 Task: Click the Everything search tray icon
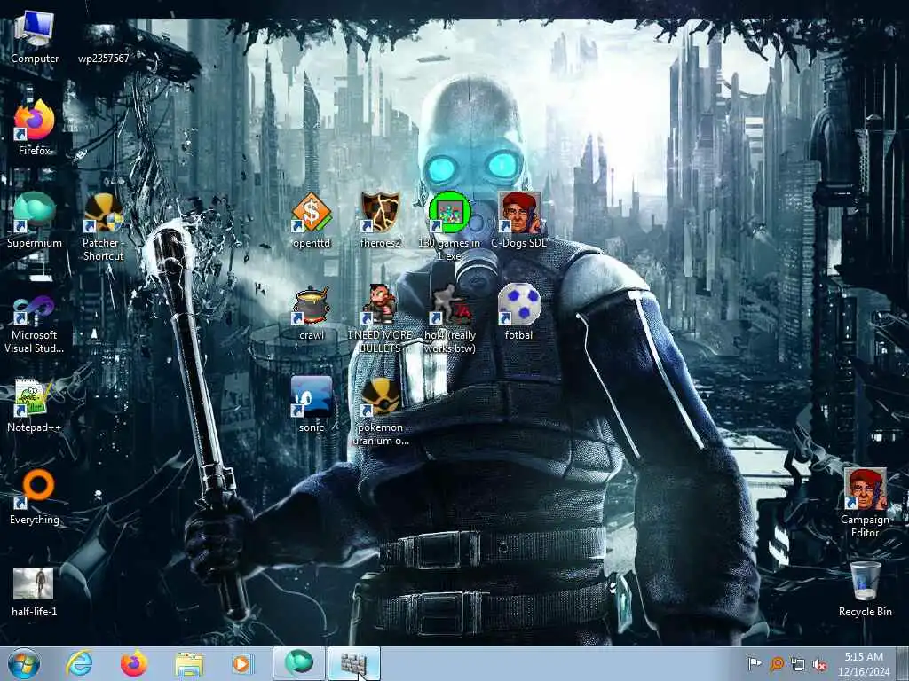tap(776, 663)
